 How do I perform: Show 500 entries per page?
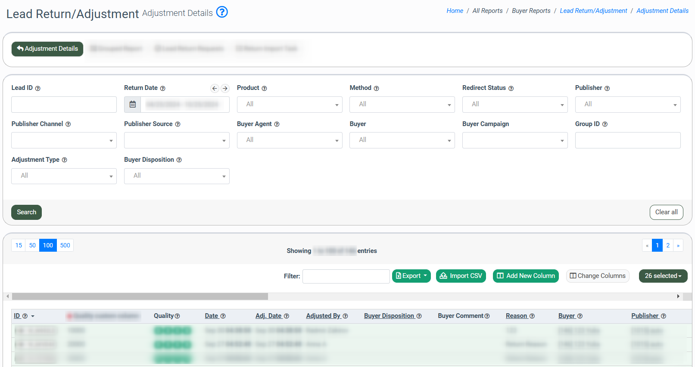(x=65, y=245)
